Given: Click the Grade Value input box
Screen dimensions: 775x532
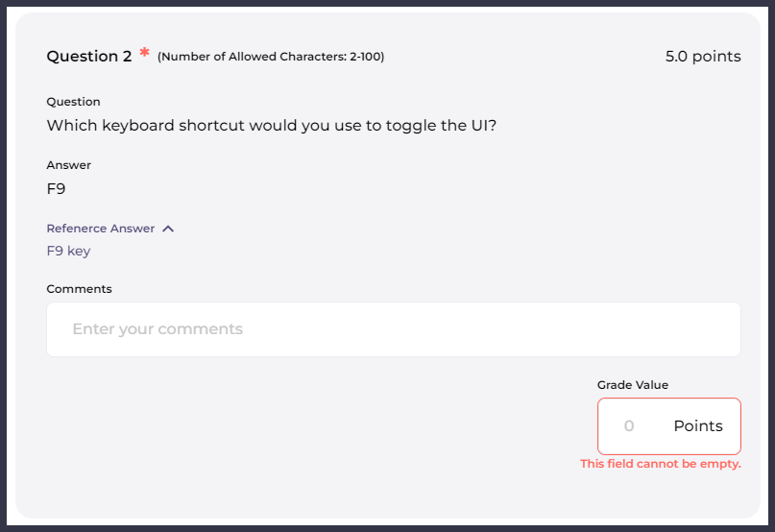Looking at the screenshot, I should point(668,425).
